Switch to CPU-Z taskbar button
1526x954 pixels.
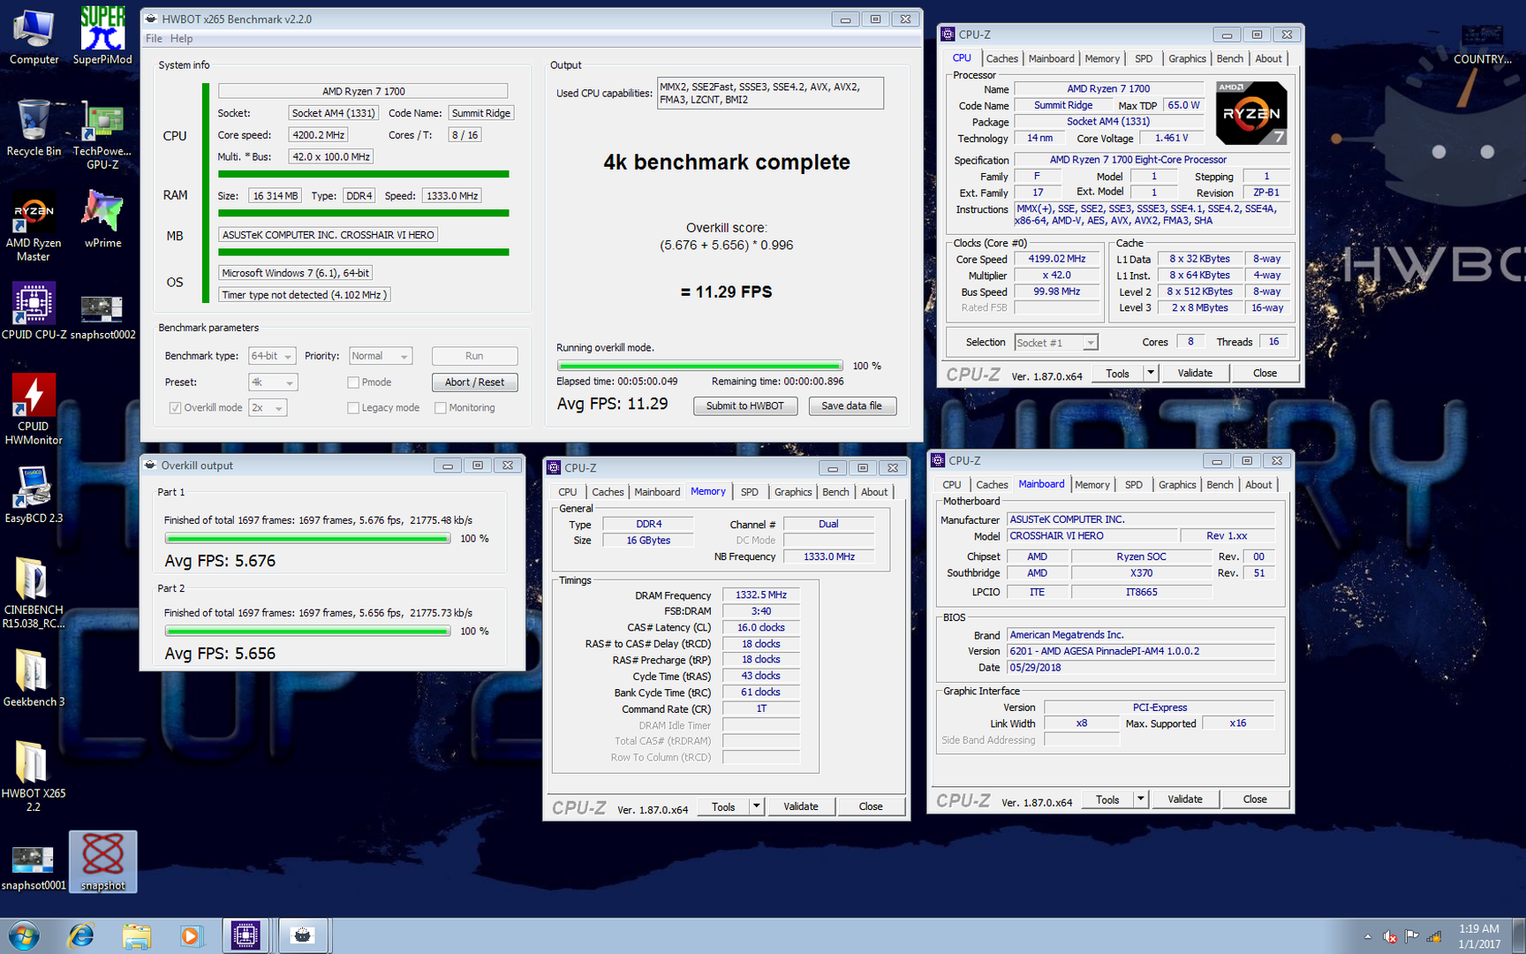(x=246, y=935)
